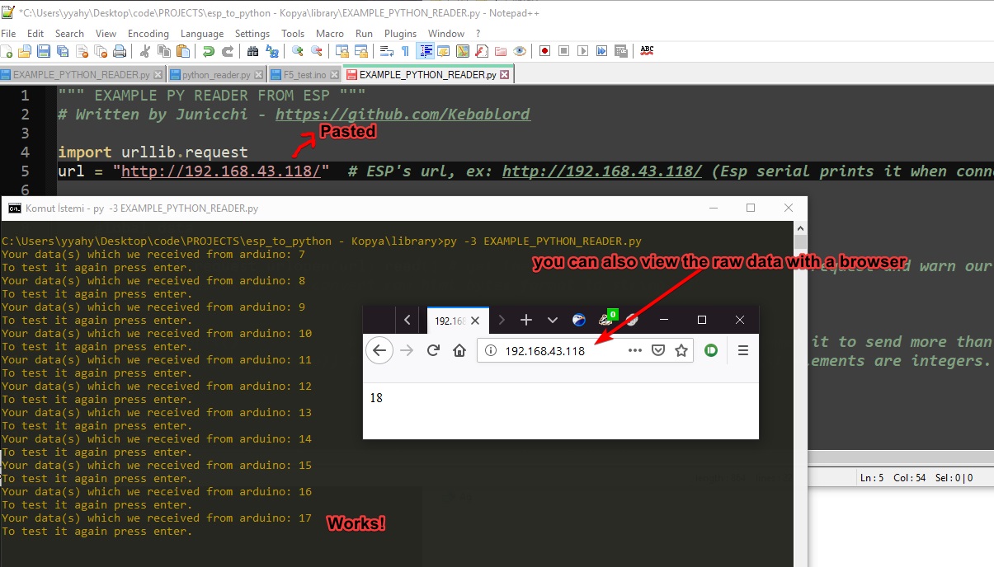
Task: Open Firefox tab list chevron dropdown
Action: 552,320
